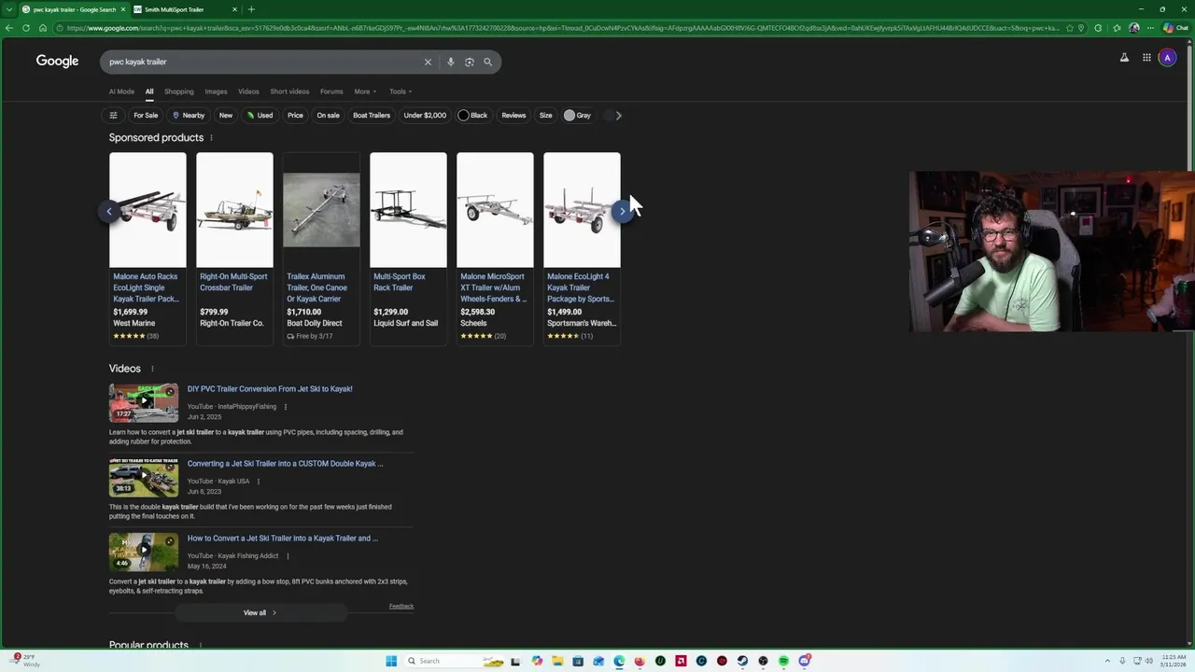Toggle the Nearby filter chip
The width and height of the screenshot is (1195, 672).
tap(188, 116)
